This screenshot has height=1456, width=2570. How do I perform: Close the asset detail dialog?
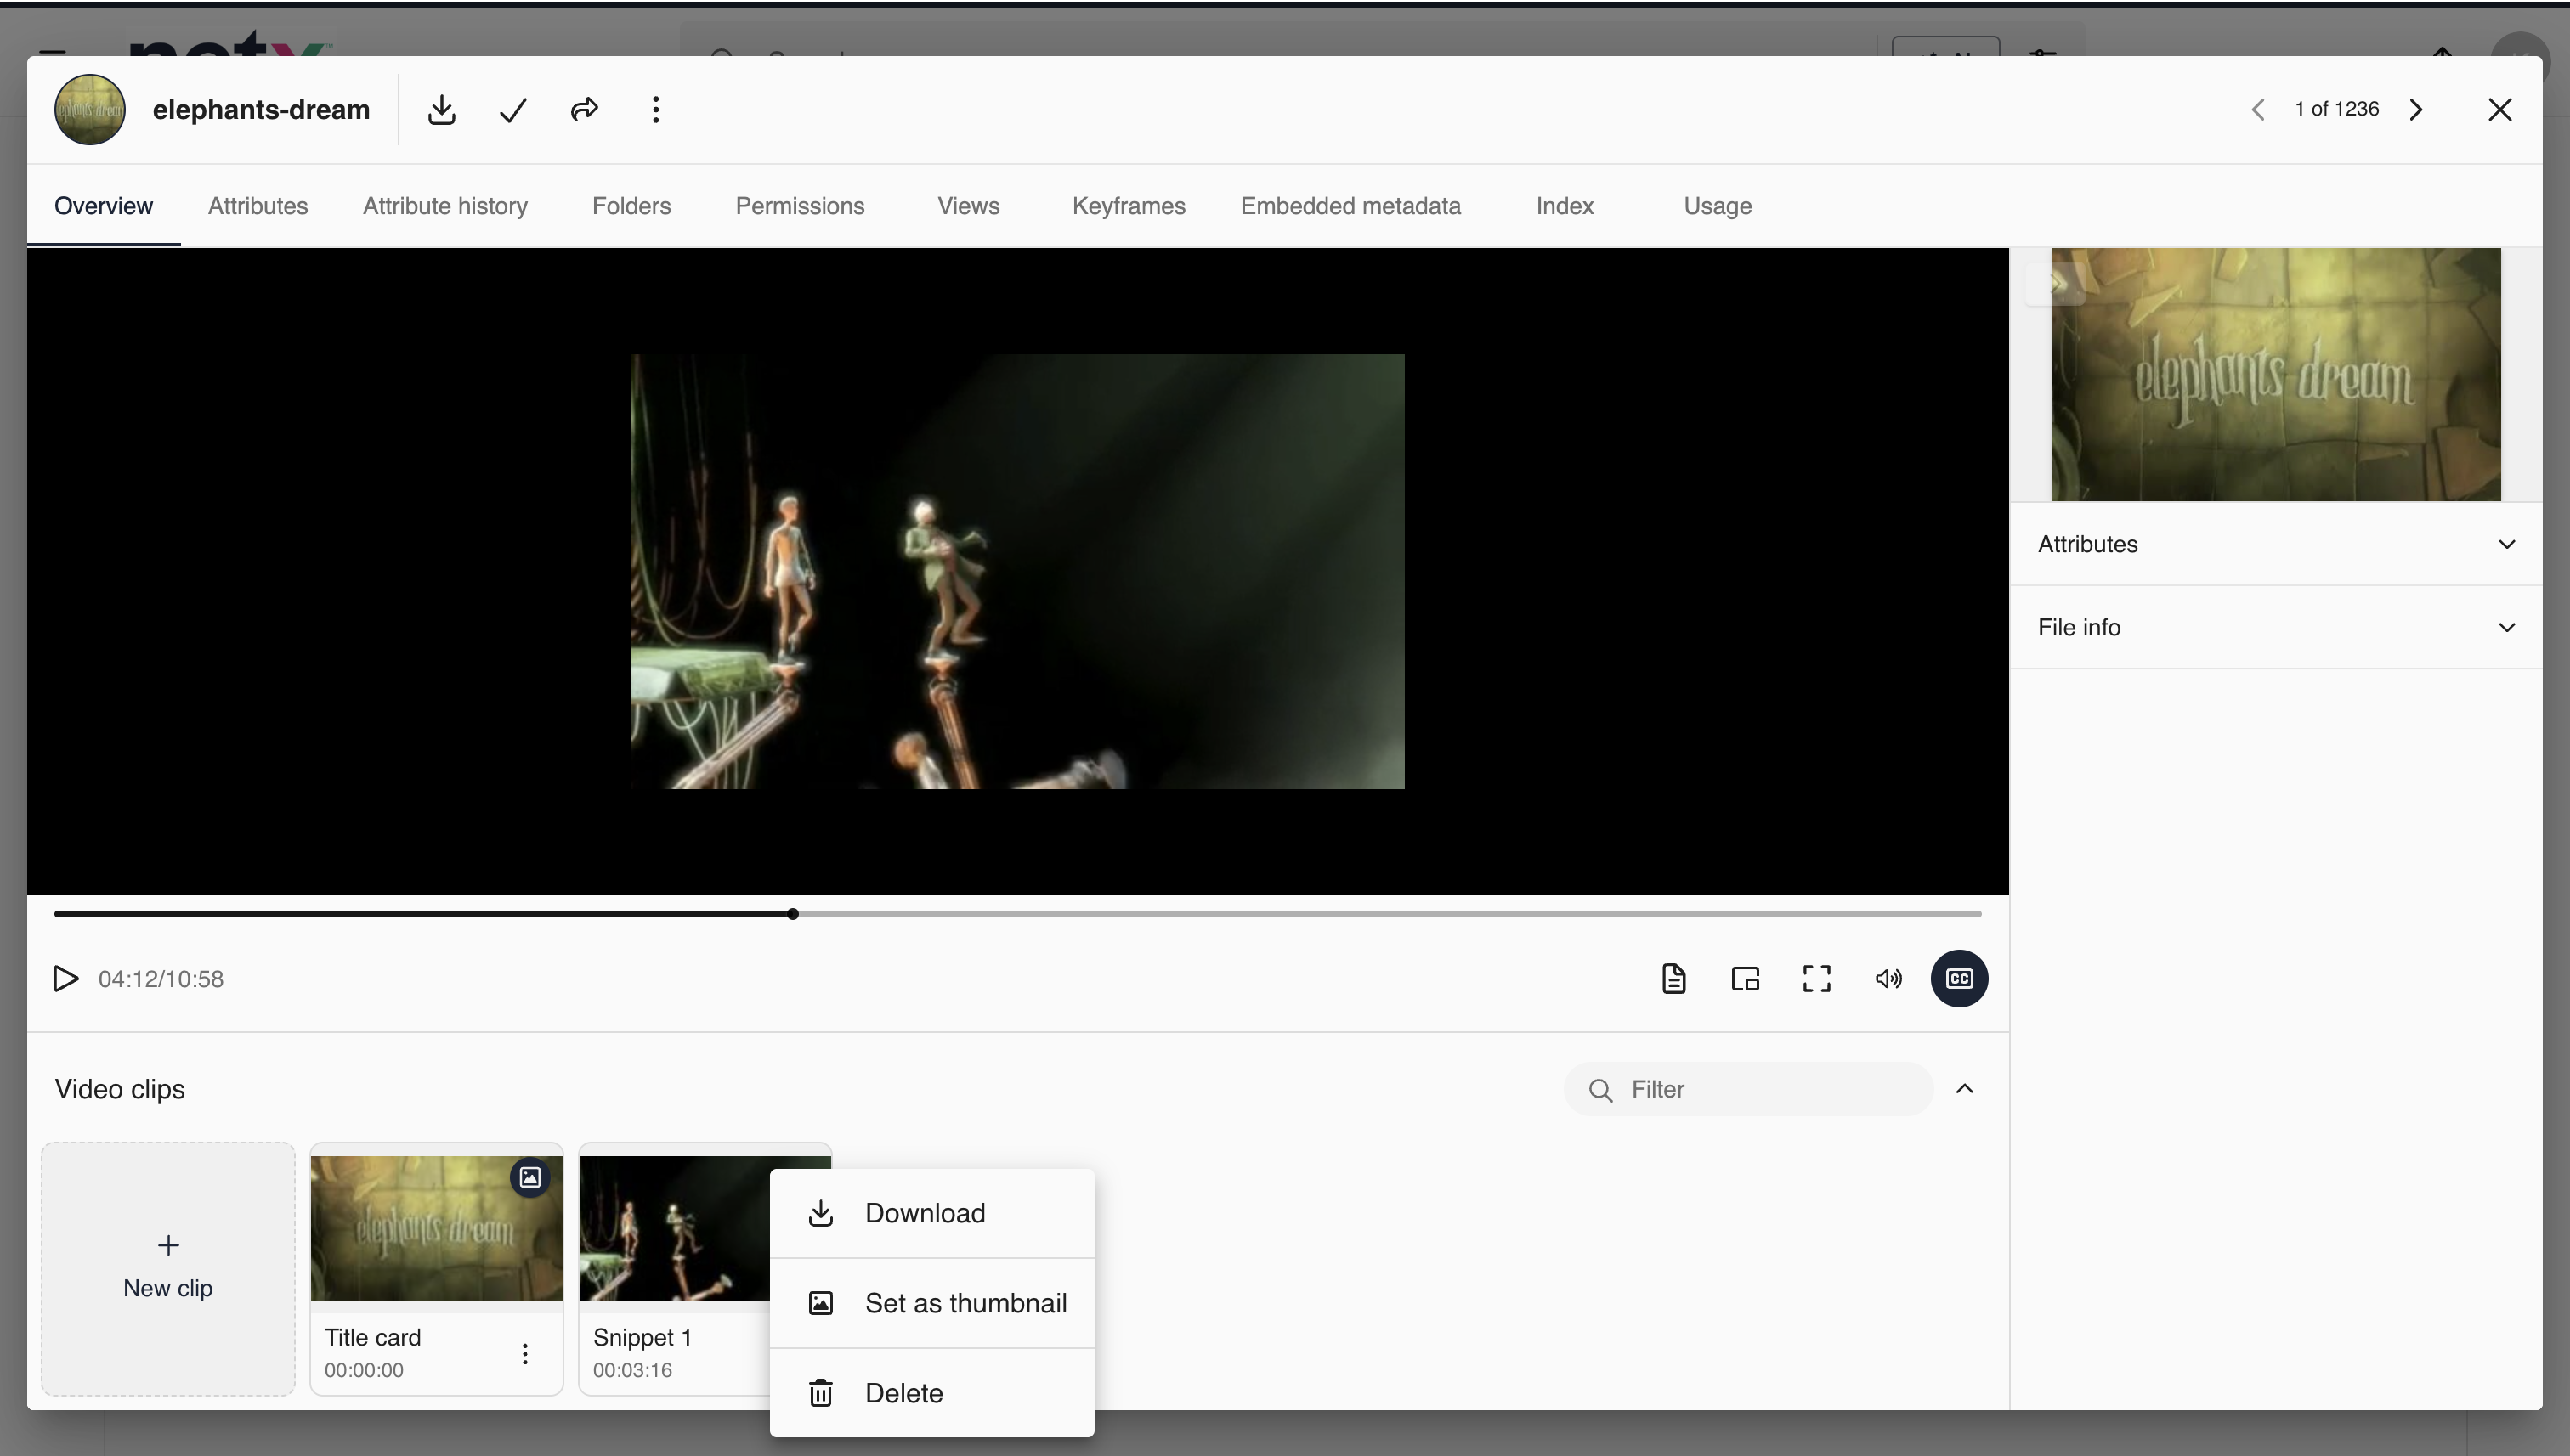click(x=2500, y=109)
